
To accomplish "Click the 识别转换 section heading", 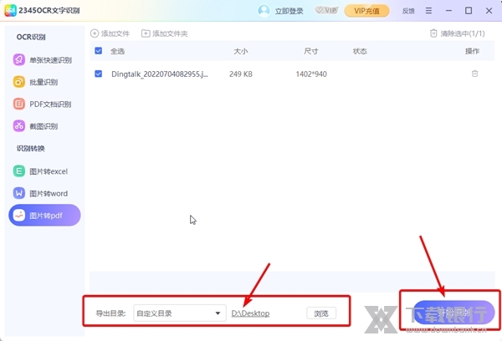I will click(31, 149).
